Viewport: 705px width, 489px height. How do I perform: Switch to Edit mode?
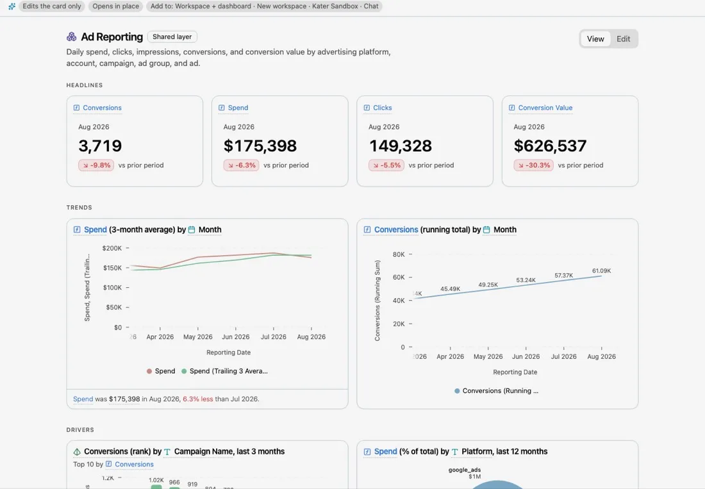(623, 39)
